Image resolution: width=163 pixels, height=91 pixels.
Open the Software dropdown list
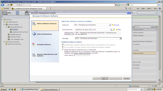point(110,25)
